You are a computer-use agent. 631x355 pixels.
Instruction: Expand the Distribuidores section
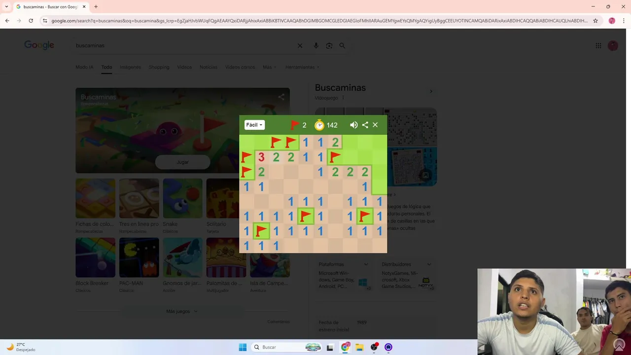point(407,264)
